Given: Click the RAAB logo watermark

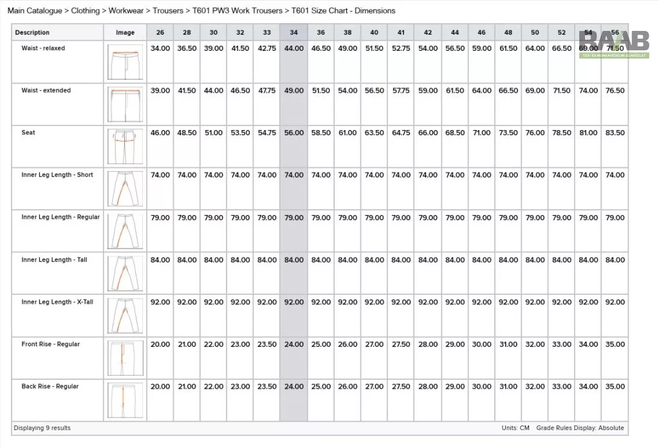Looking at the screenshot, I should click(613, 44).
